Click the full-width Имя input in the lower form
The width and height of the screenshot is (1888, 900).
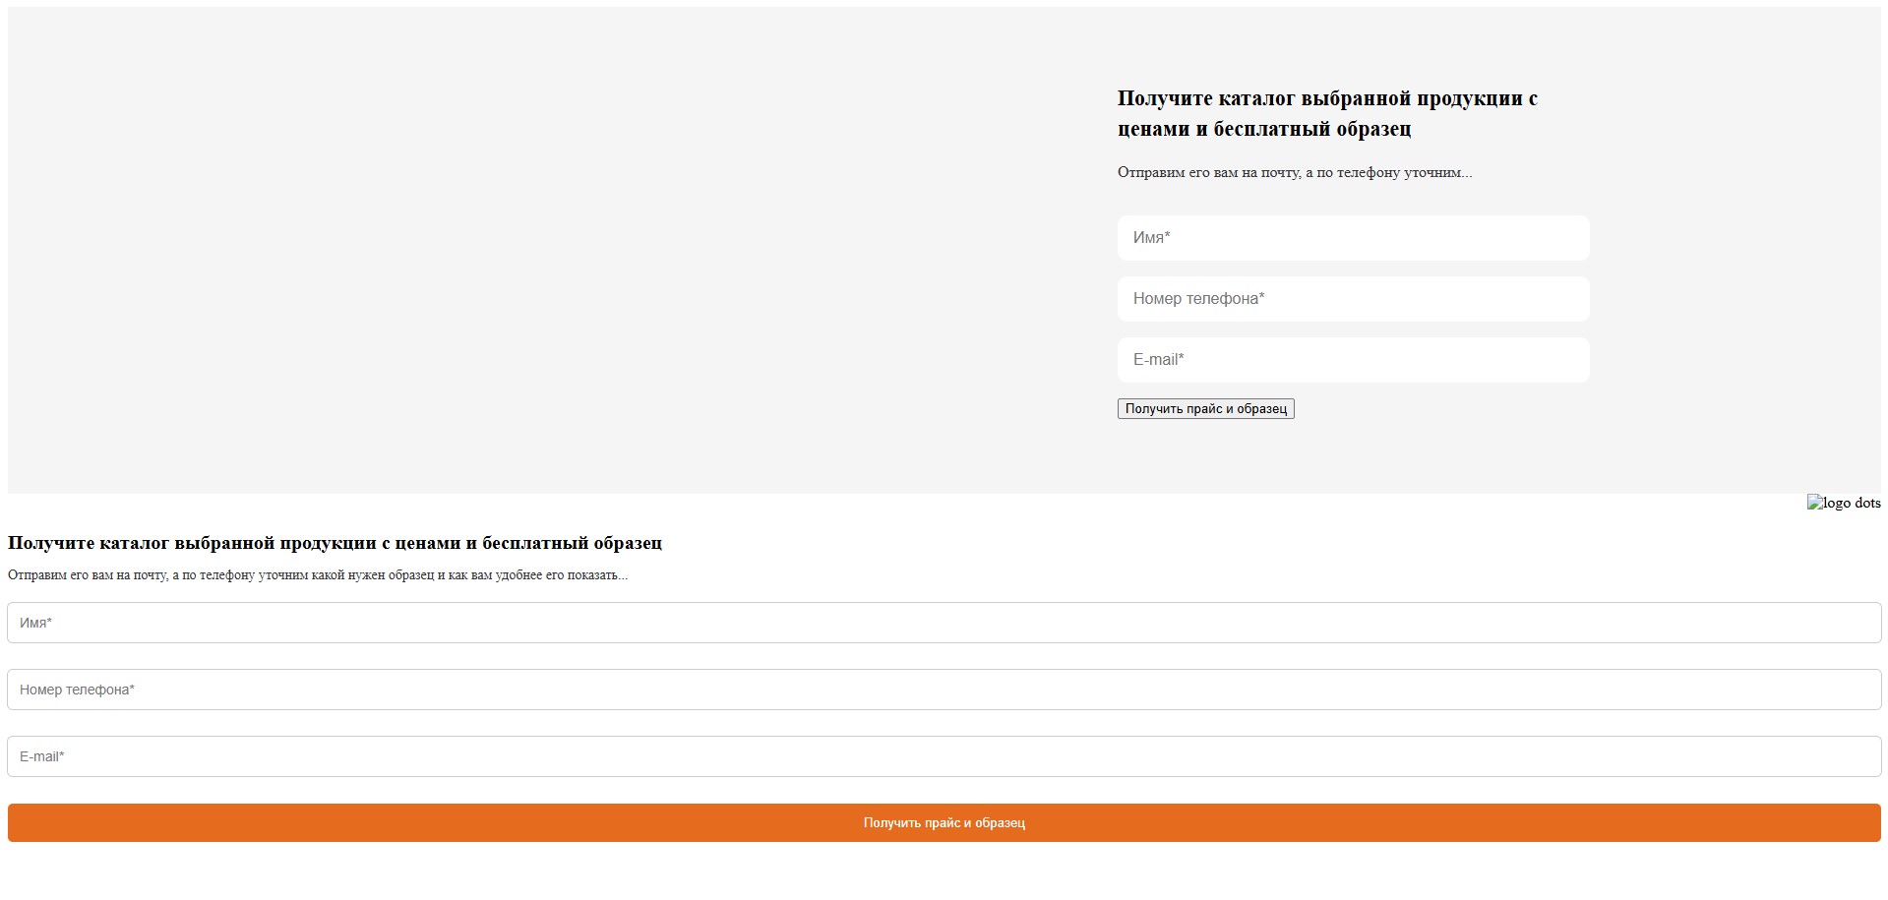944,623
